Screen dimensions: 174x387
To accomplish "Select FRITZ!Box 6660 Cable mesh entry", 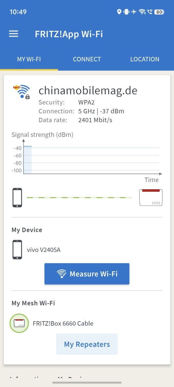I will pos(63,323).
